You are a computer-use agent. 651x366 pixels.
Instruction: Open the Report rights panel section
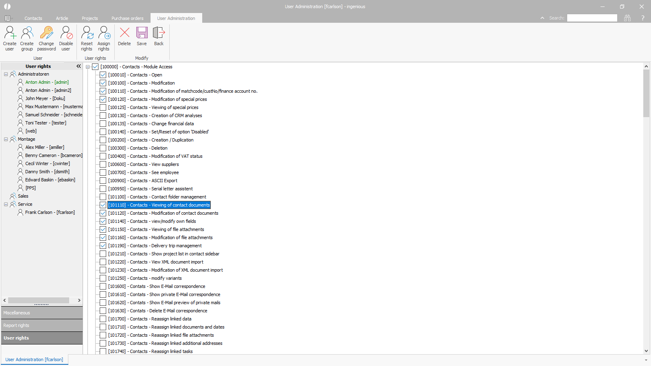(42, 325)
